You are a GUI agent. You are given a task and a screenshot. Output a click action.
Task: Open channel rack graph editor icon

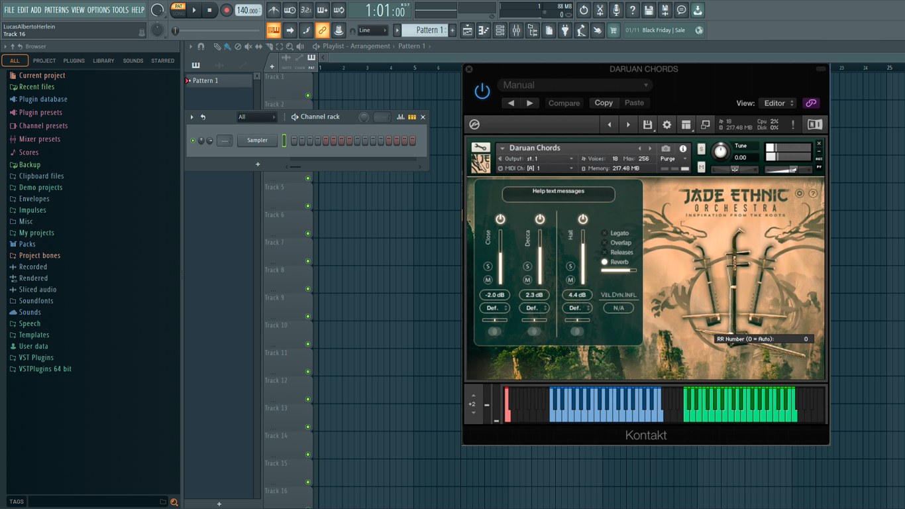[400, 117]
